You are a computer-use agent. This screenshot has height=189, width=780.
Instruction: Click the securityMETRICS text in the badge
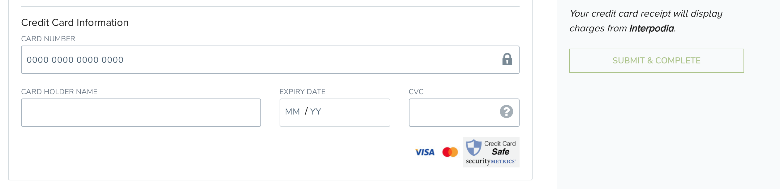491,161
